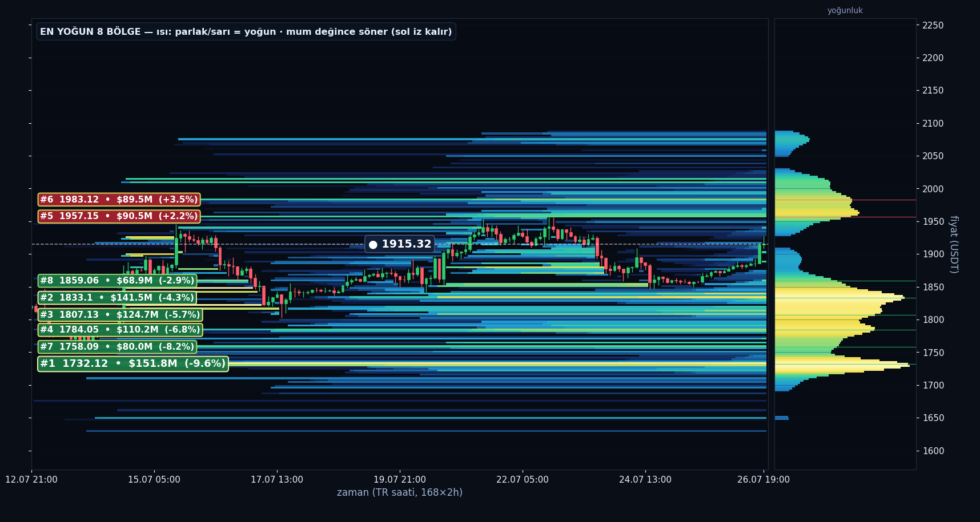Click the #1 1732.12 $151.8M zone label

[133, 364]
